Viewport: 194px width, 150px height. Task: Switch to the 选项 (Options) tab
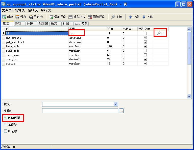(56, 24)
